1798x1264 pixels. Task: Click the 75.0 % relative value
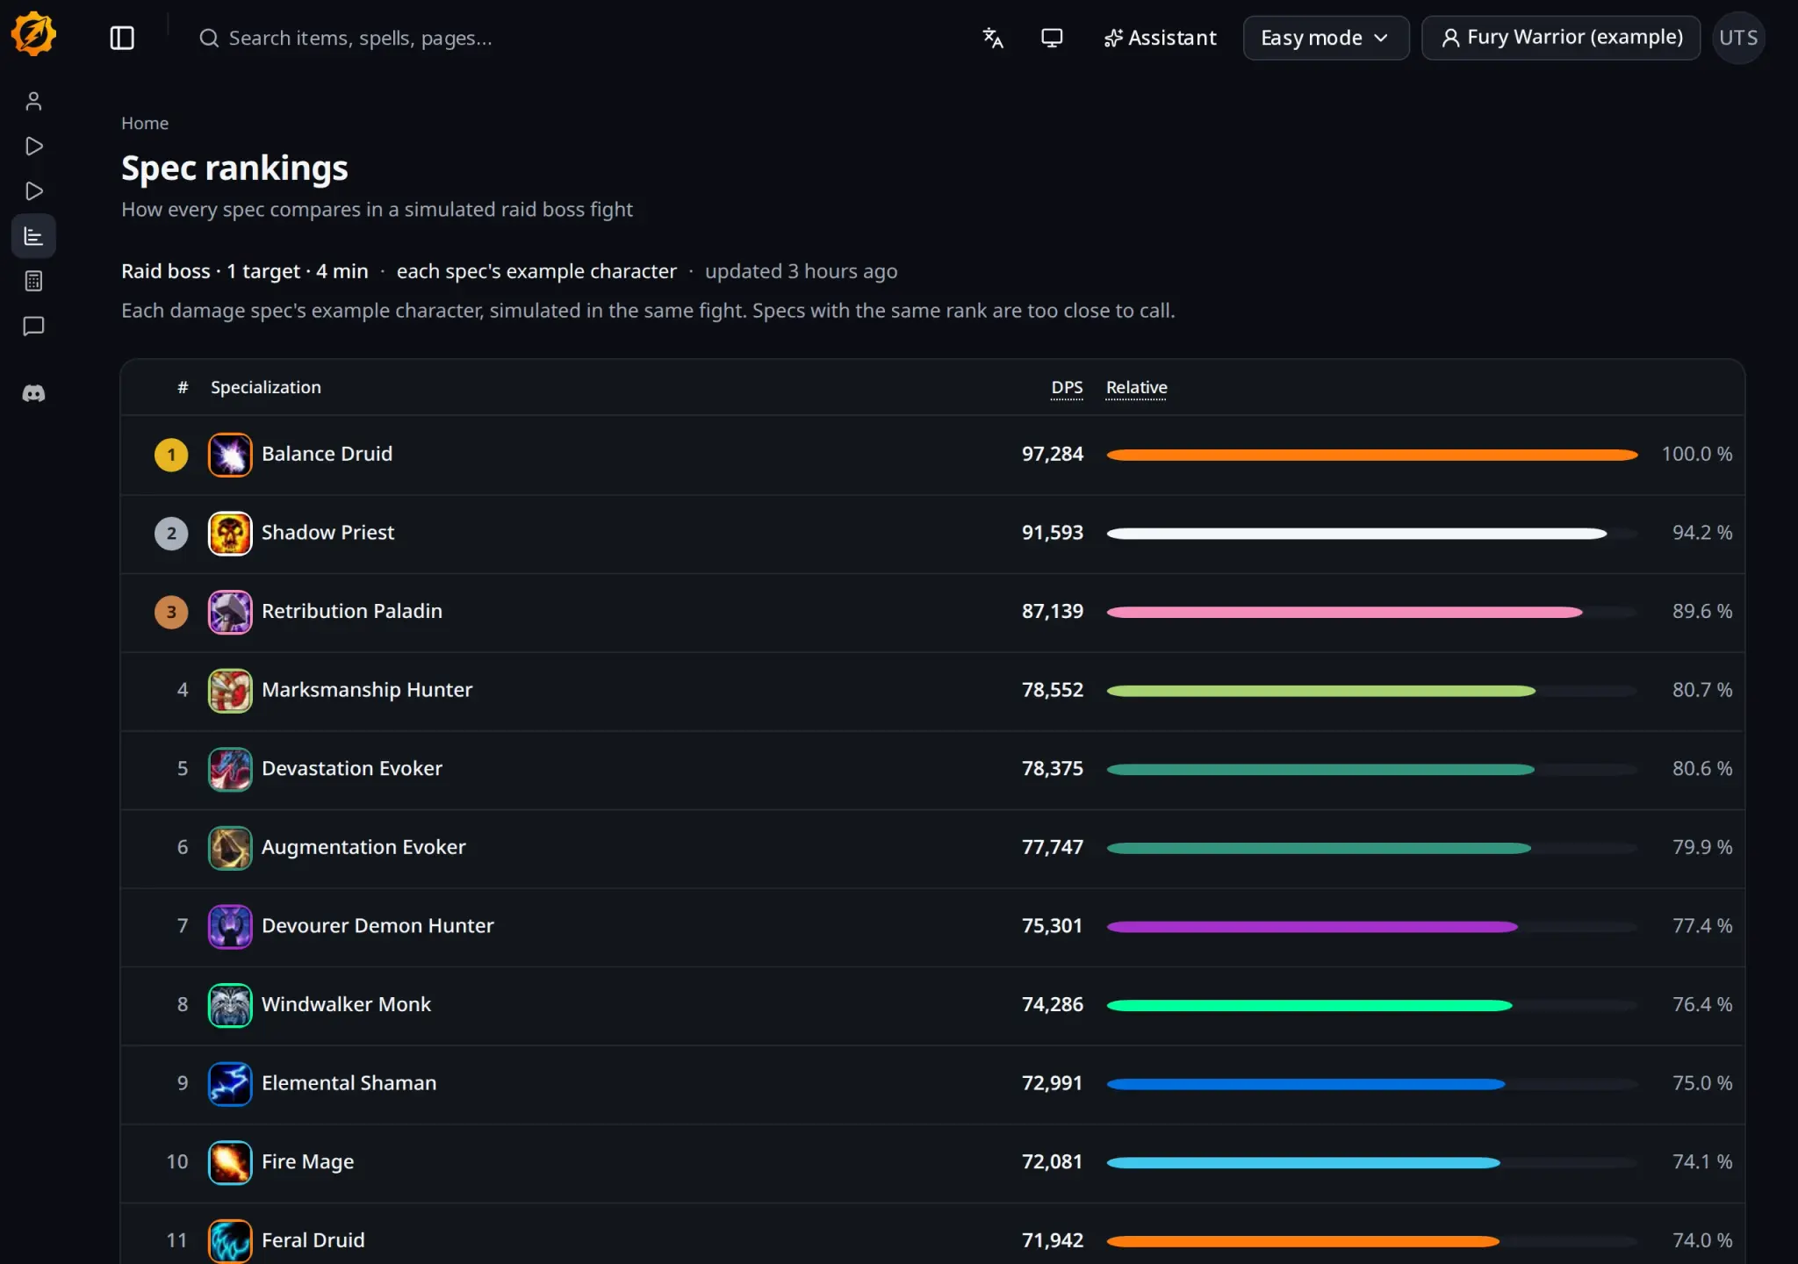pos(1701,1082)
